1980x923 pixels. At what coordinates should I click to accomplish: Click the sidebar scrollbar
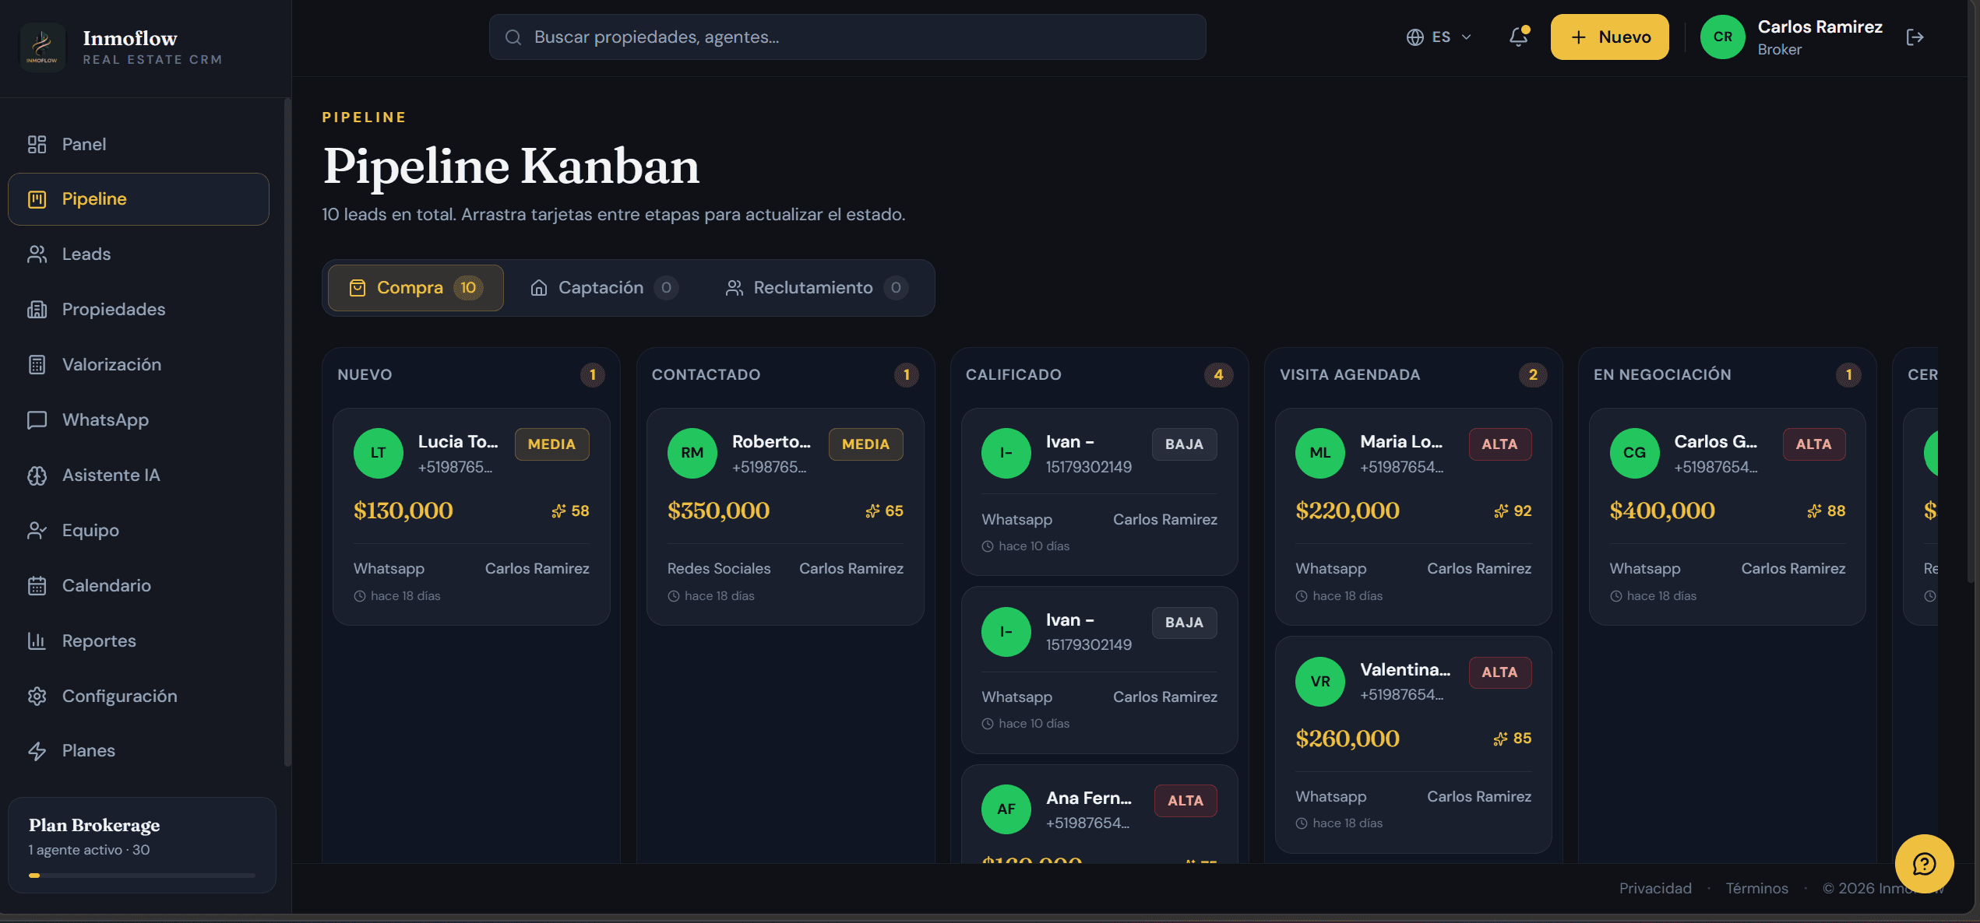tap(287, 432)
